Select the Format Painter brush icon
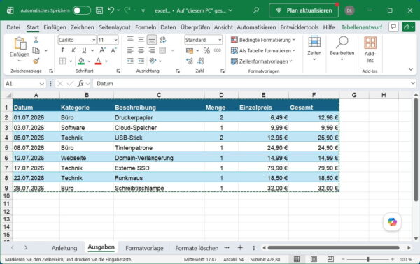The height and width of the screenshot is (264, 420). pos(36,61)
